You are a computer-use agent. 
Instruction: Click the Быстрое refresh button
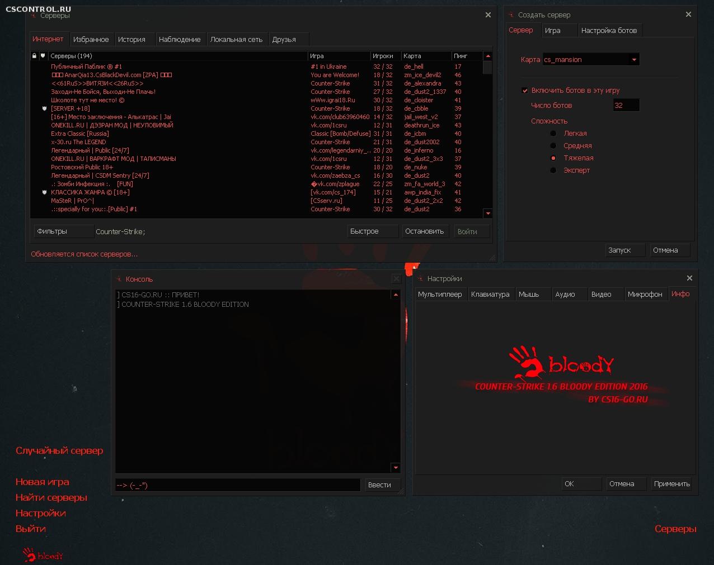point(373,231)
